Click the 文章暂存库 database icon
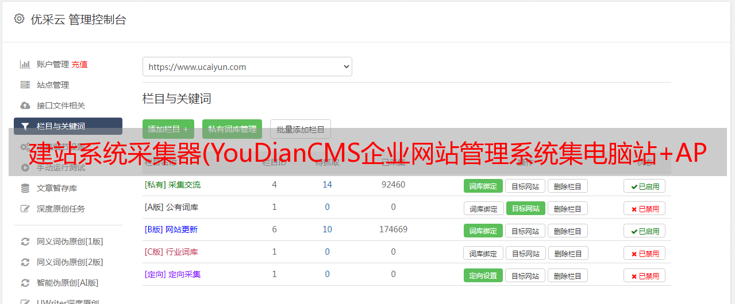Viewport: 735px width, 304px height. [25, 188]
